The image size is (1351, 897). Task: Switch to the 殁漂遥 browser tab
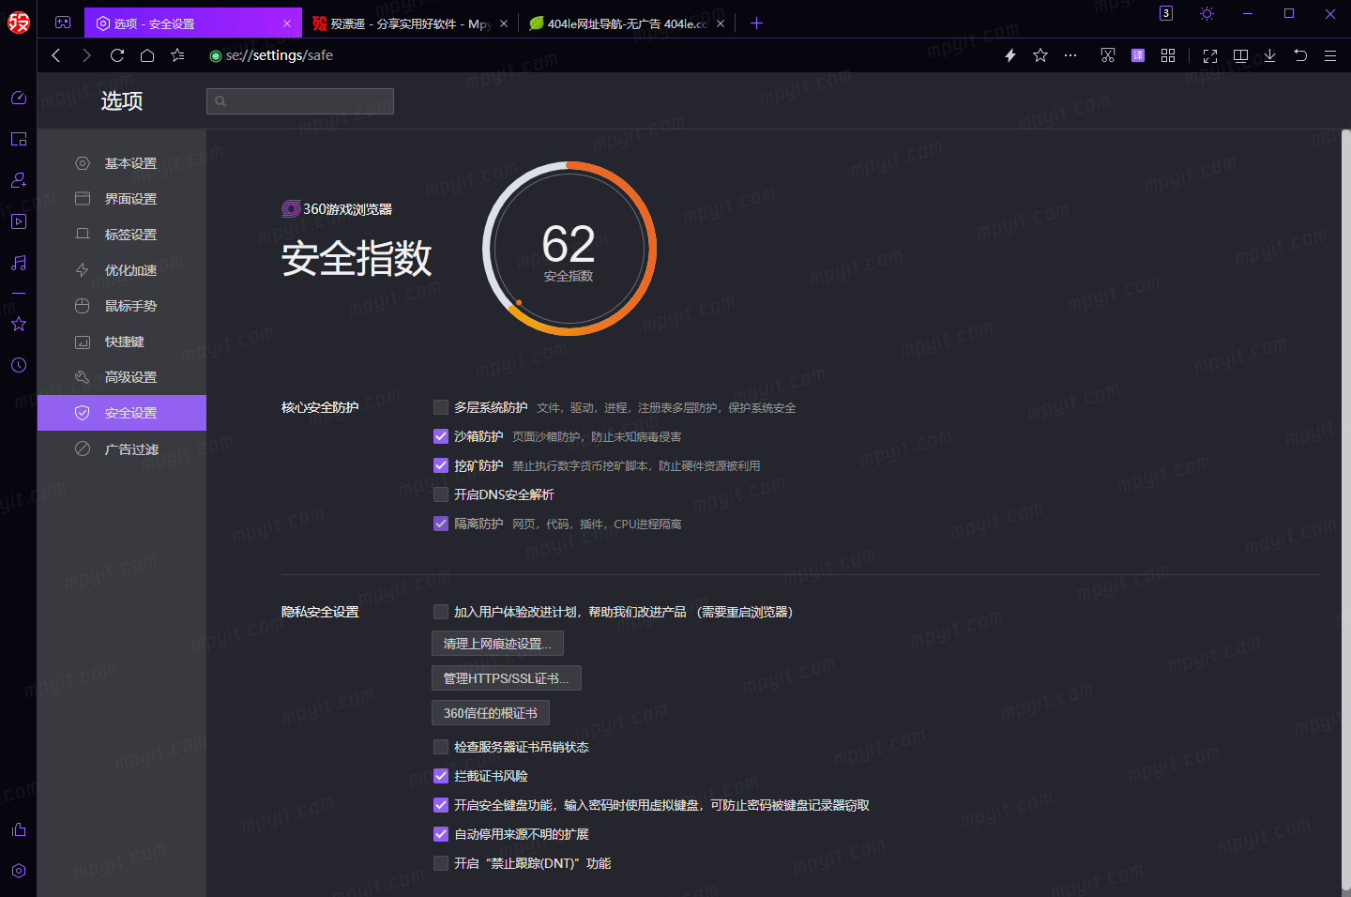[x=409, y=23]
